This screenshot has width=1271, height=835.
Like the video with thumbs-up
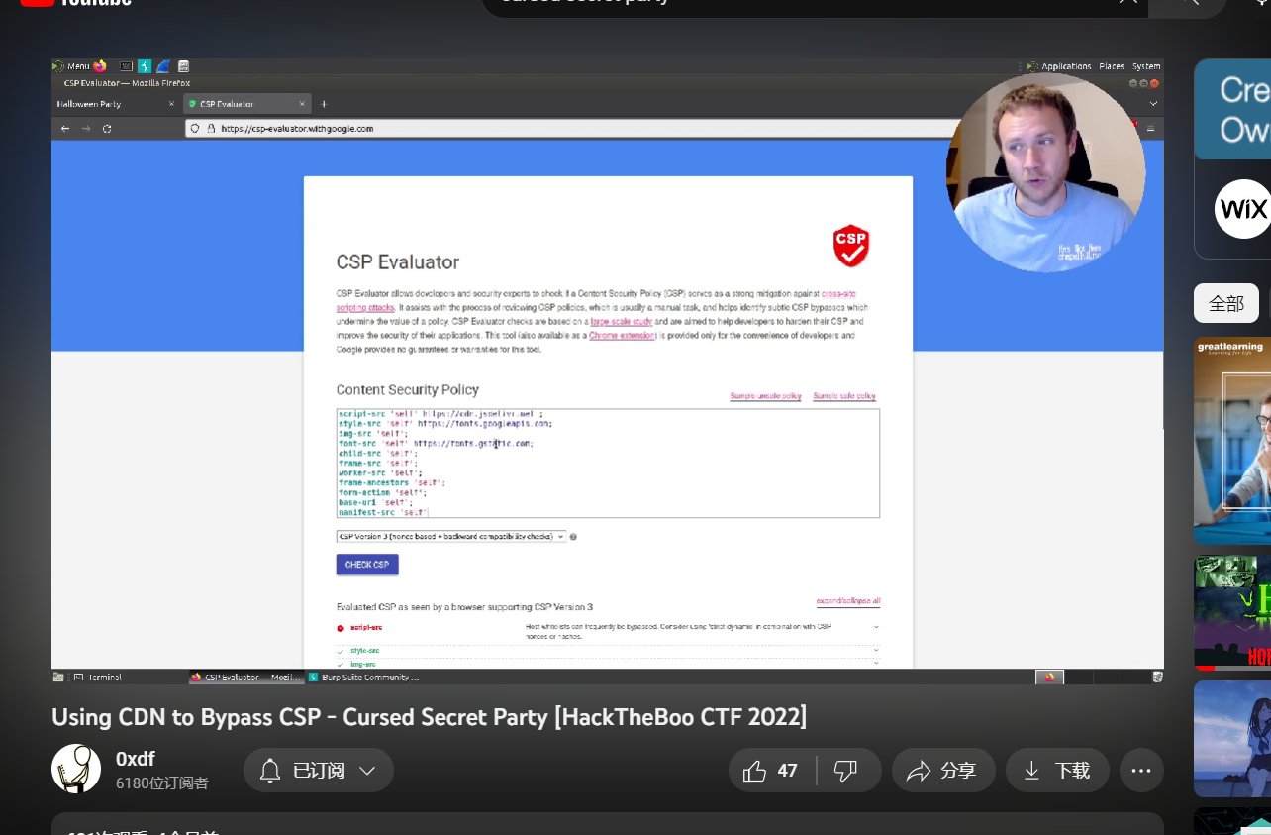pyautogui.click(x=770, y=771)
